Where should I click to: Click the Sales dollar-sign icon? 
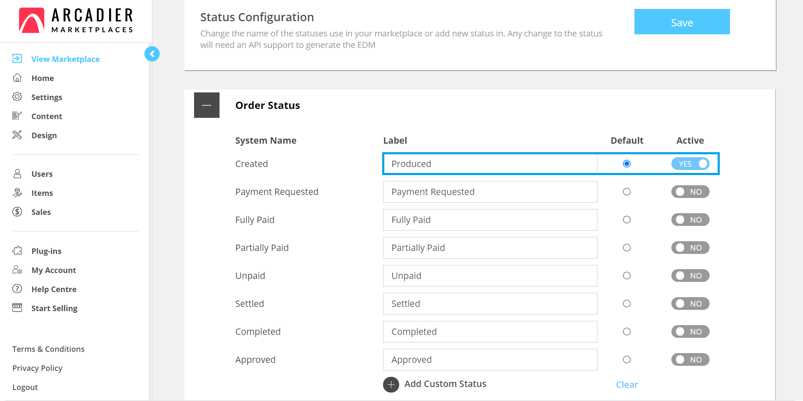pyautogui.click(x=17, y=212)
